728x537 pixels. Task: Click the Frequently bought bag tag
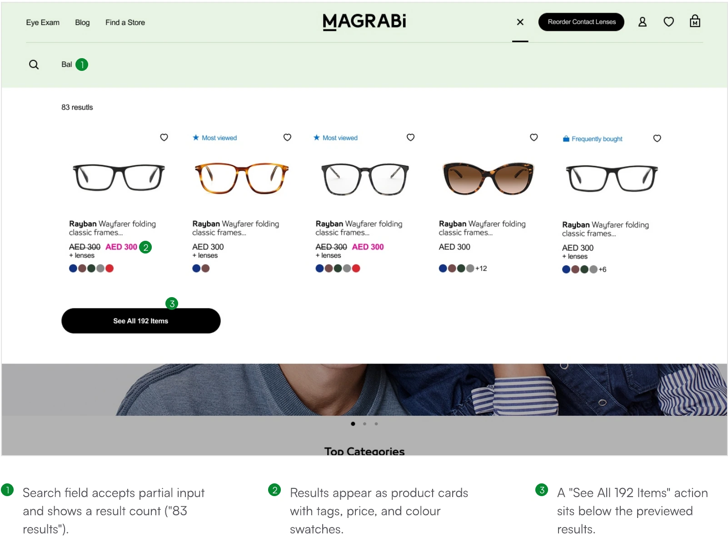(x=593, y=139)
